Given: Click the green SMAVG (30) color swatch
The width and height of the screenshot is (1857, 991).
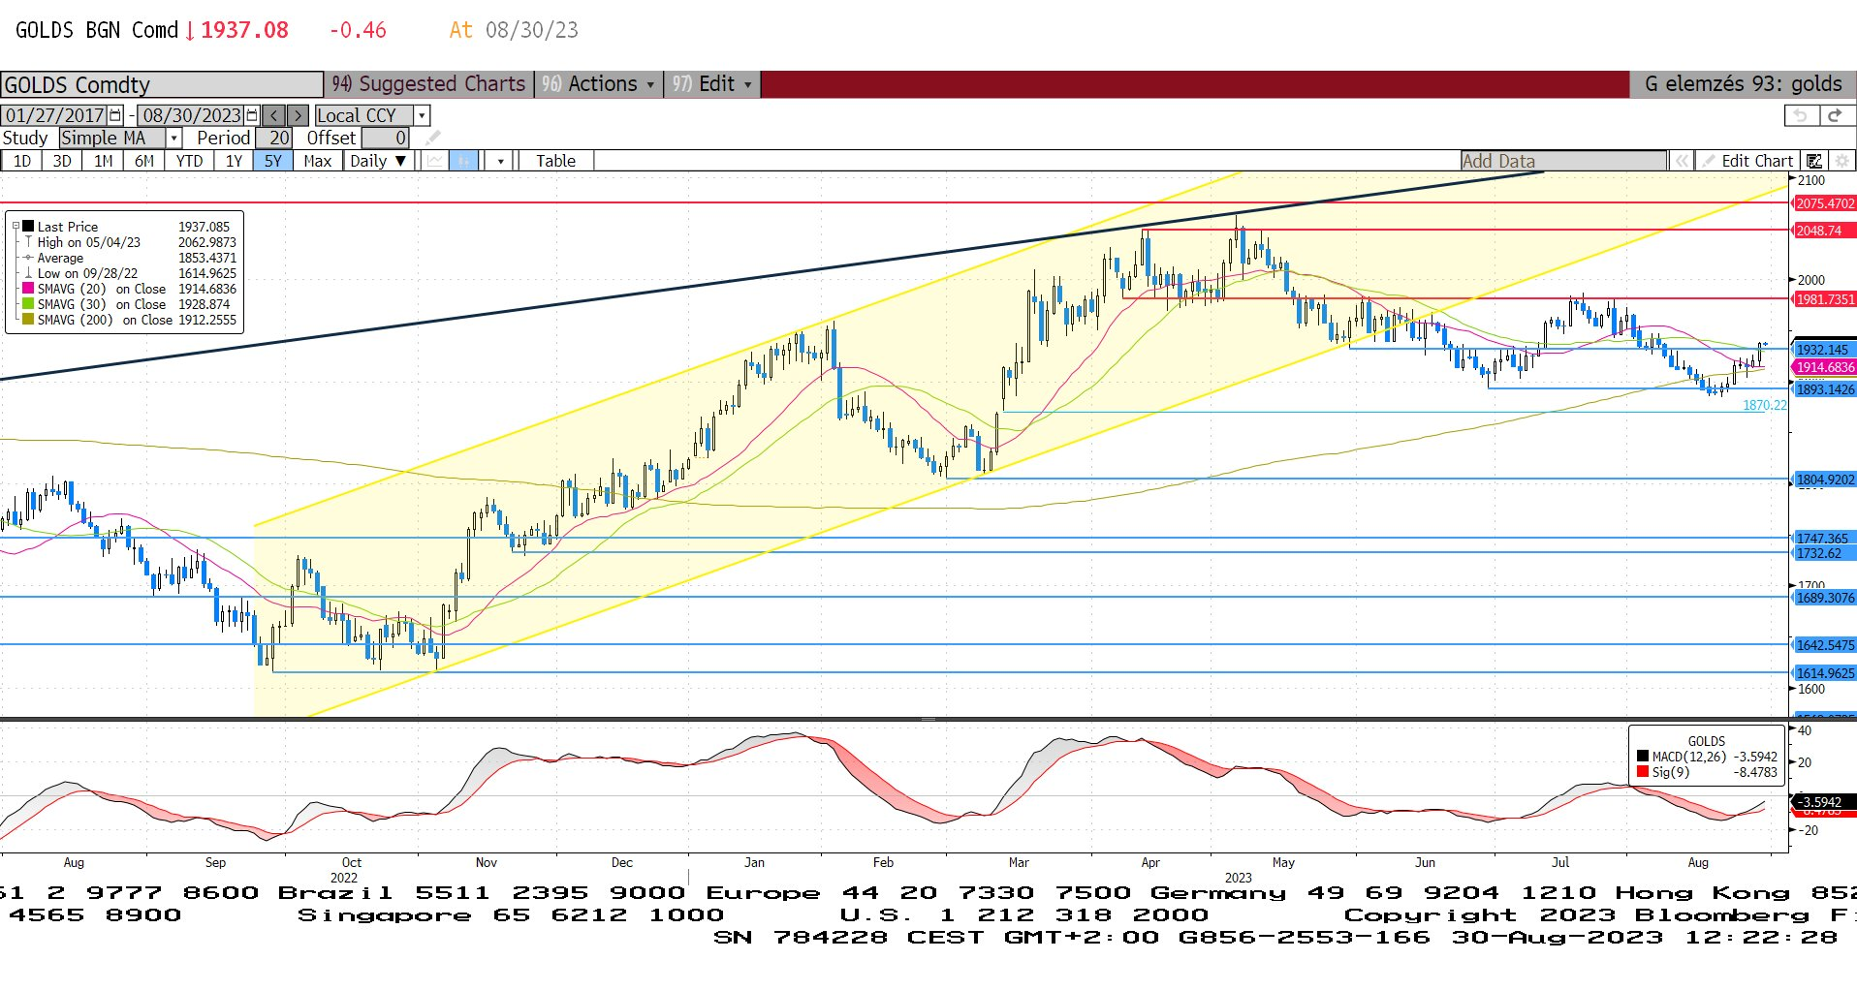Looking at the screenshot, I should tap(29, 304).
